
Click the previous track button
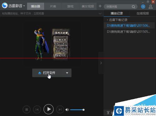37,109
